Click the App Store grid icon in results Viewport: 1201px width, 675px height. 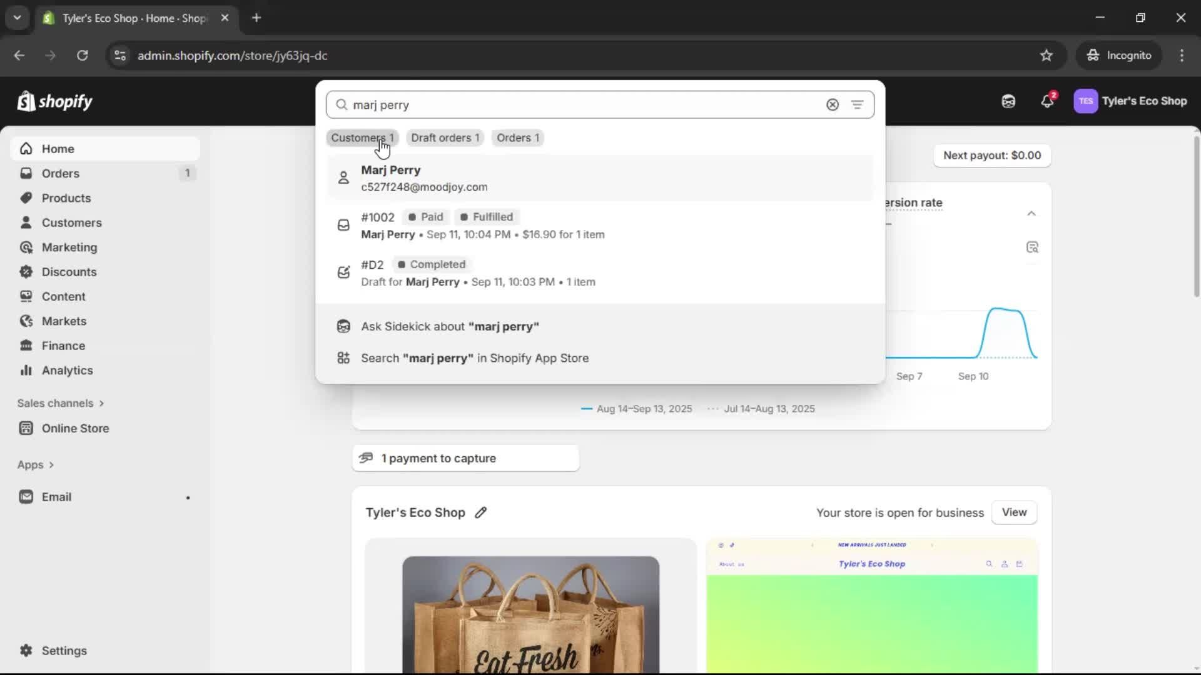click(x=343, y=358)
